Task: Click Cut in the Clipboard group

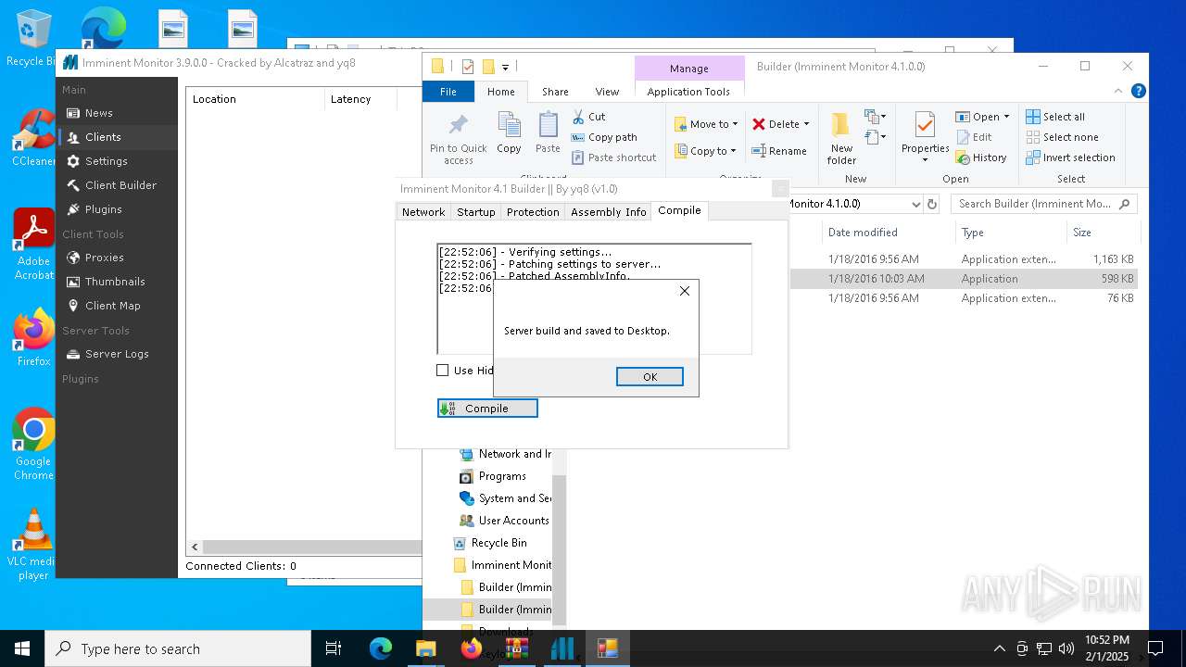Action: pos(588,117)
